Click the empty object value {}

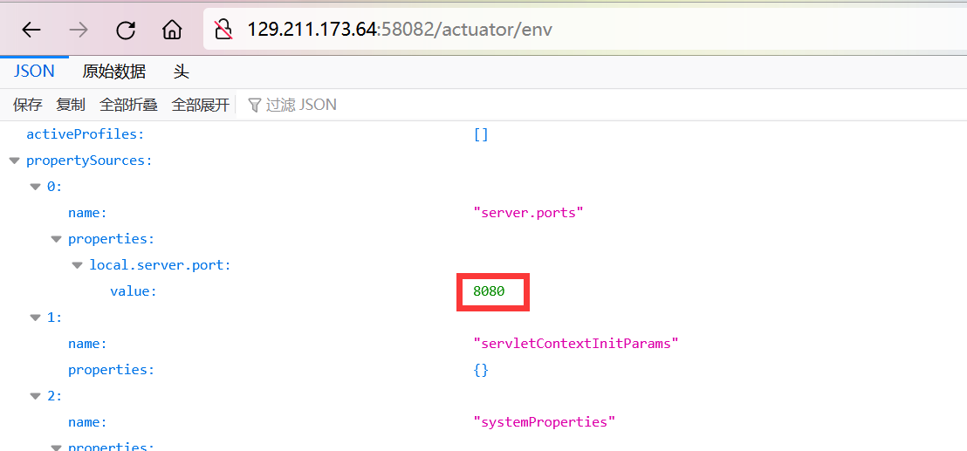(x=481, y=370)
